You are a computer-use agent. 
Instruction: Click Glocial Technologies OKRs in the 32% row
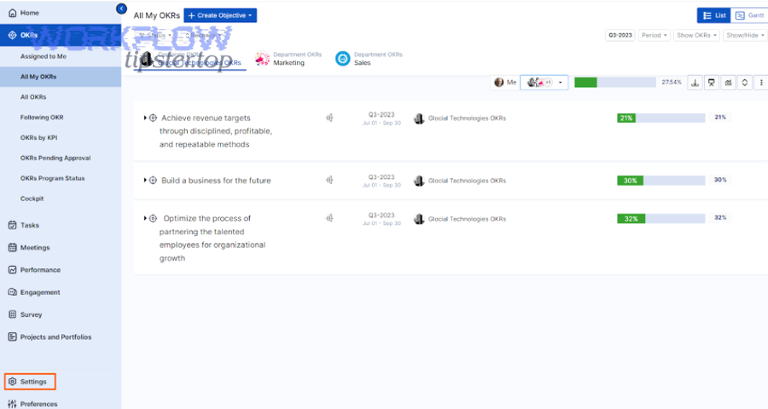[x=467, y=219]
